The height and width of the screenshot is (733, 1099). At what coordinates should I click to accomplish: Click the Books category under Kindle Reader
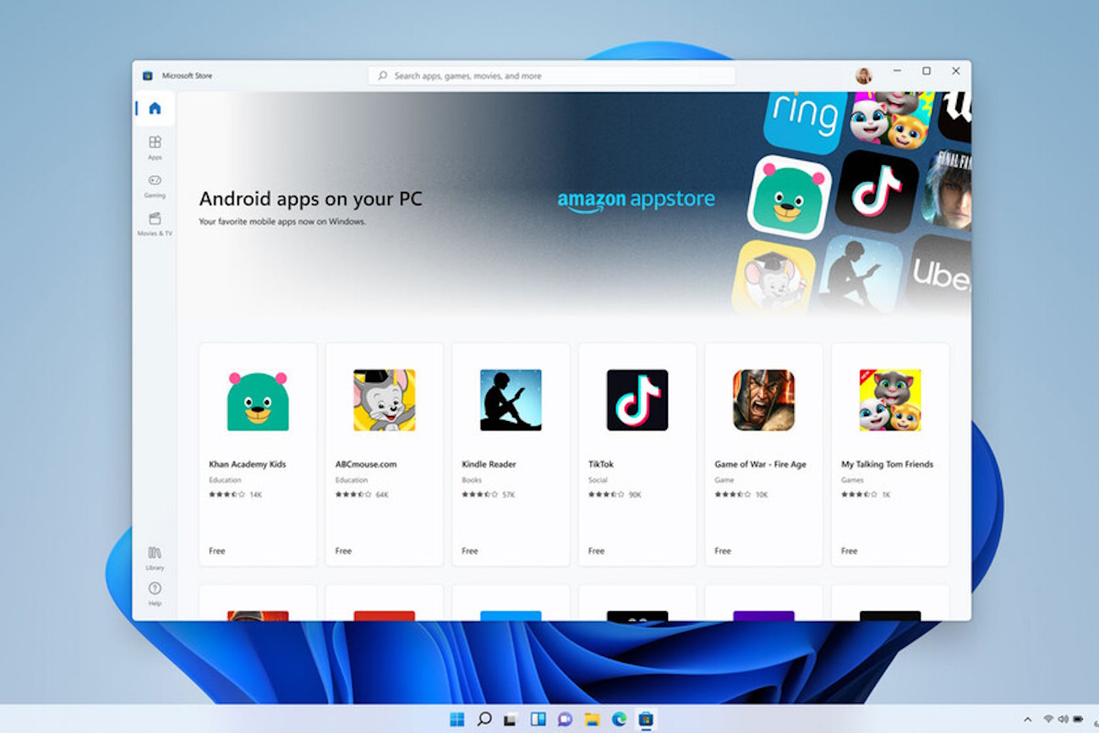click(x=472, y=480)
